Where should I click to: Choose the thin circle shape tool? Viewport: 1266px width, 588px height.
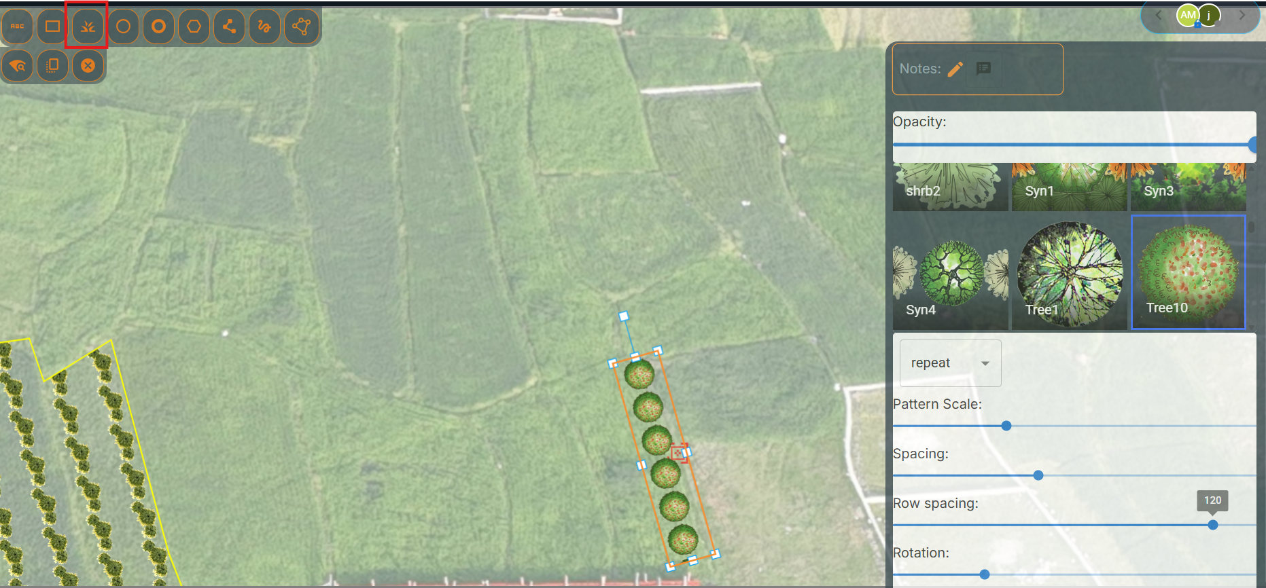(123, 26)
